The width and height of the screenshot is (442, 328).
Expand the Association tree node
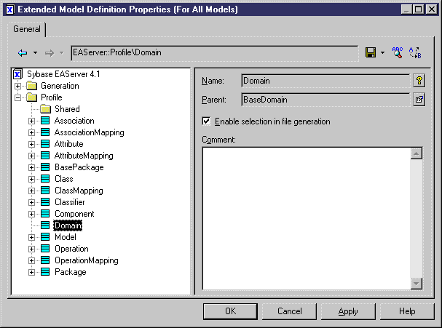tap(31, 121)
